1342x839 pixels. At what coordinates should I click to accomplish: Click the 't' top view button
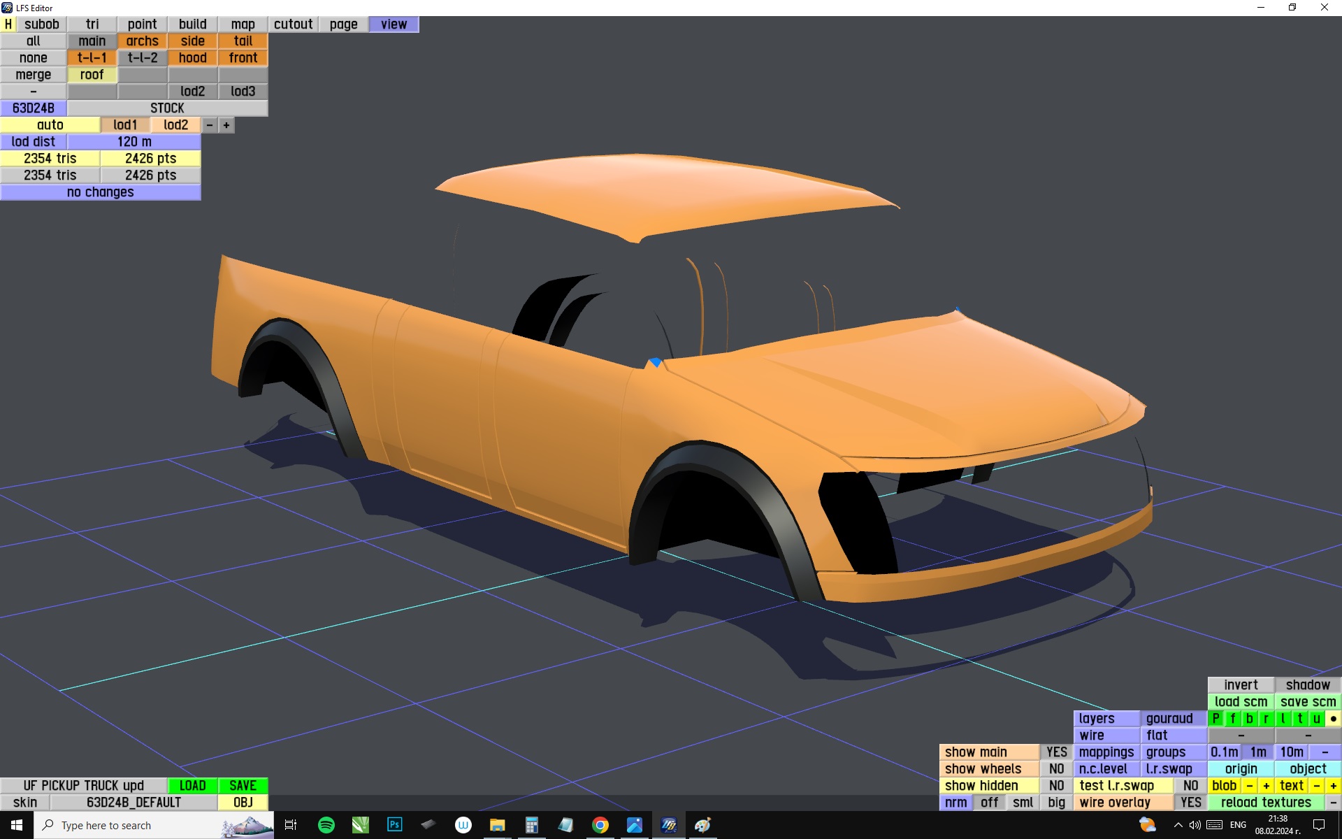click(1299, 719)
